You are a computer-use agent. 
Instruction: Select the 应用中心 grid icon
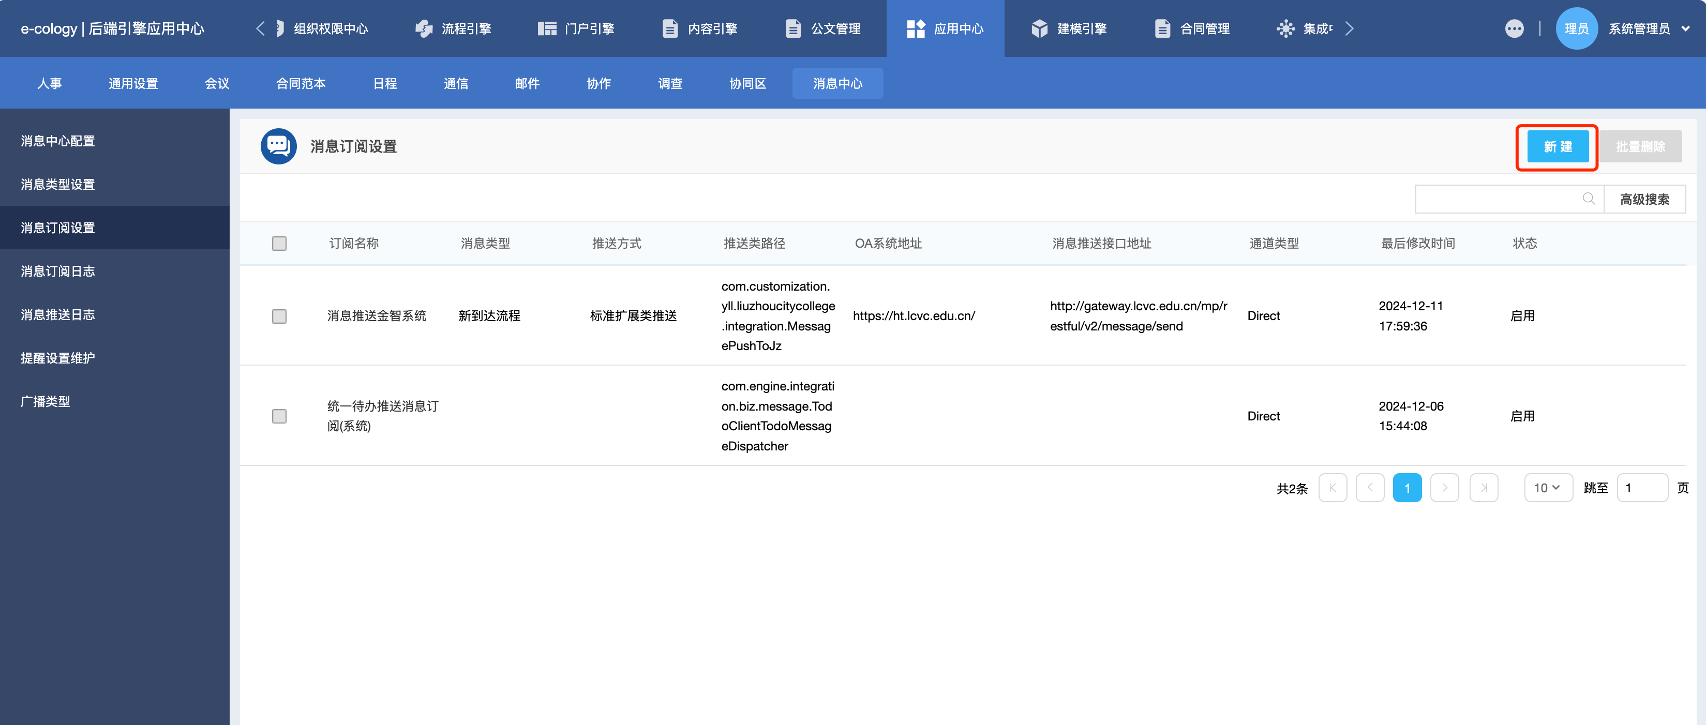(916, 28)
